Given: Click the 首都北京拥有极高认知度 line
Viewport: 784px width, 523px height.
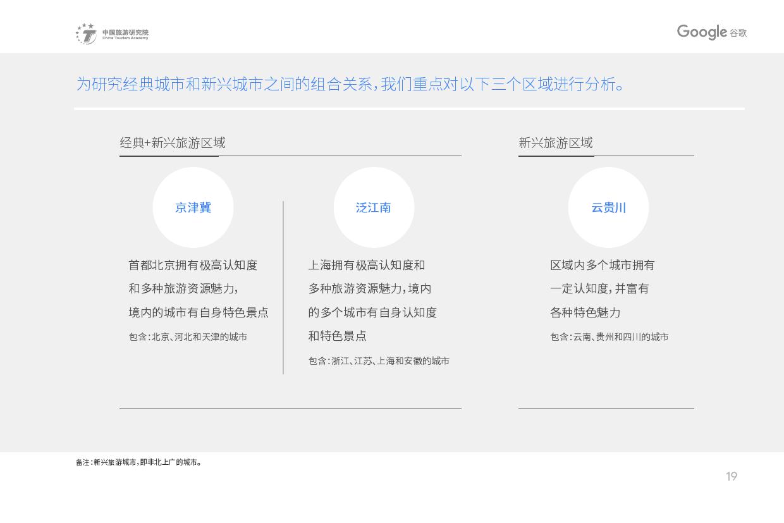Looking at the screenshot, I should tap(193, 266).
